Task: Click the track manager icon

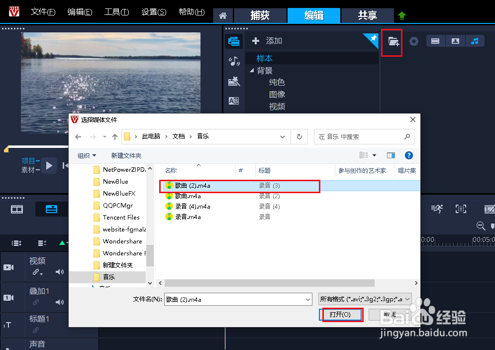Action: tap(16, 243)
